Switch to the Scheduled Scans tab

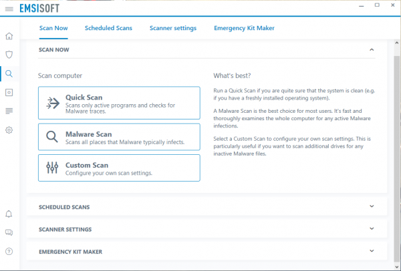[x=108, y=28]
